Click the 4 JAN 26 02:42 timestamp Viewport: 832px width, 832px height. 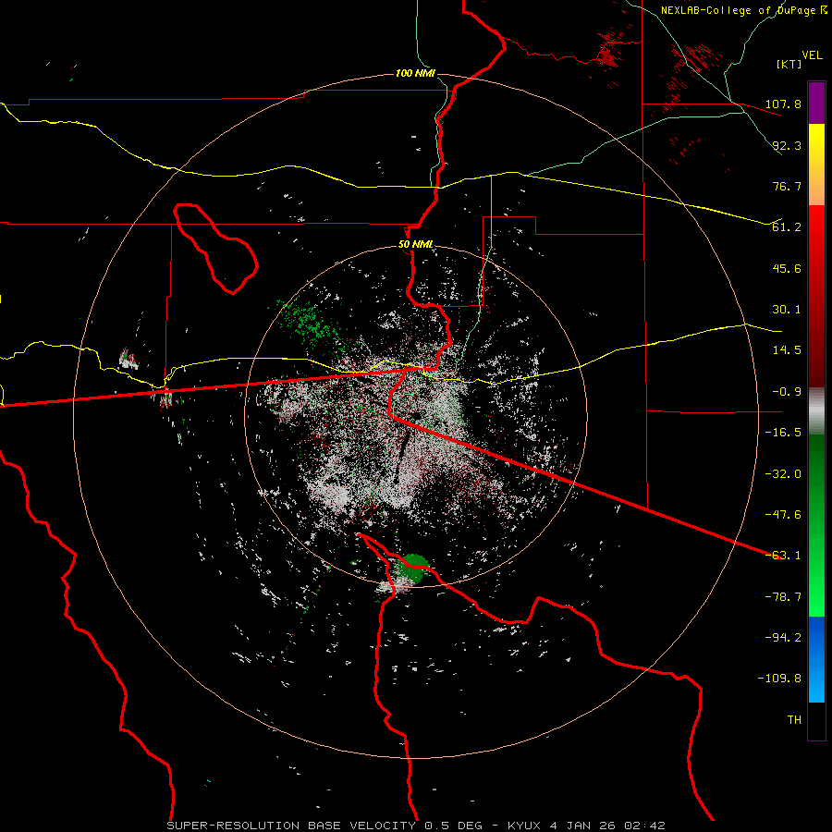(x=607, y=826)
